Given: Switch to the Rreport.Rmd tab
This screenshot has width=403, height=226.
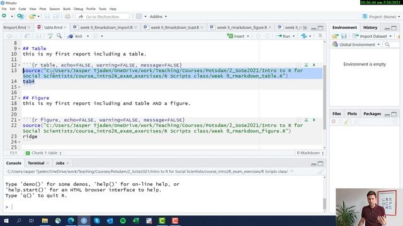Looking at the screenshot, I should [14, 28].
